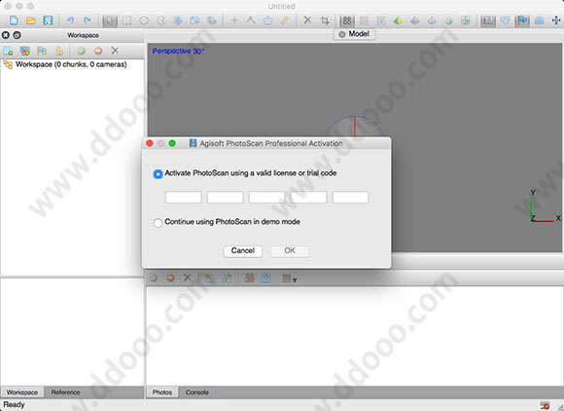The image size is (564, 411).
Task: Show the Dense Cloud view
Action: pyautogui.click(x=364, y=20)
